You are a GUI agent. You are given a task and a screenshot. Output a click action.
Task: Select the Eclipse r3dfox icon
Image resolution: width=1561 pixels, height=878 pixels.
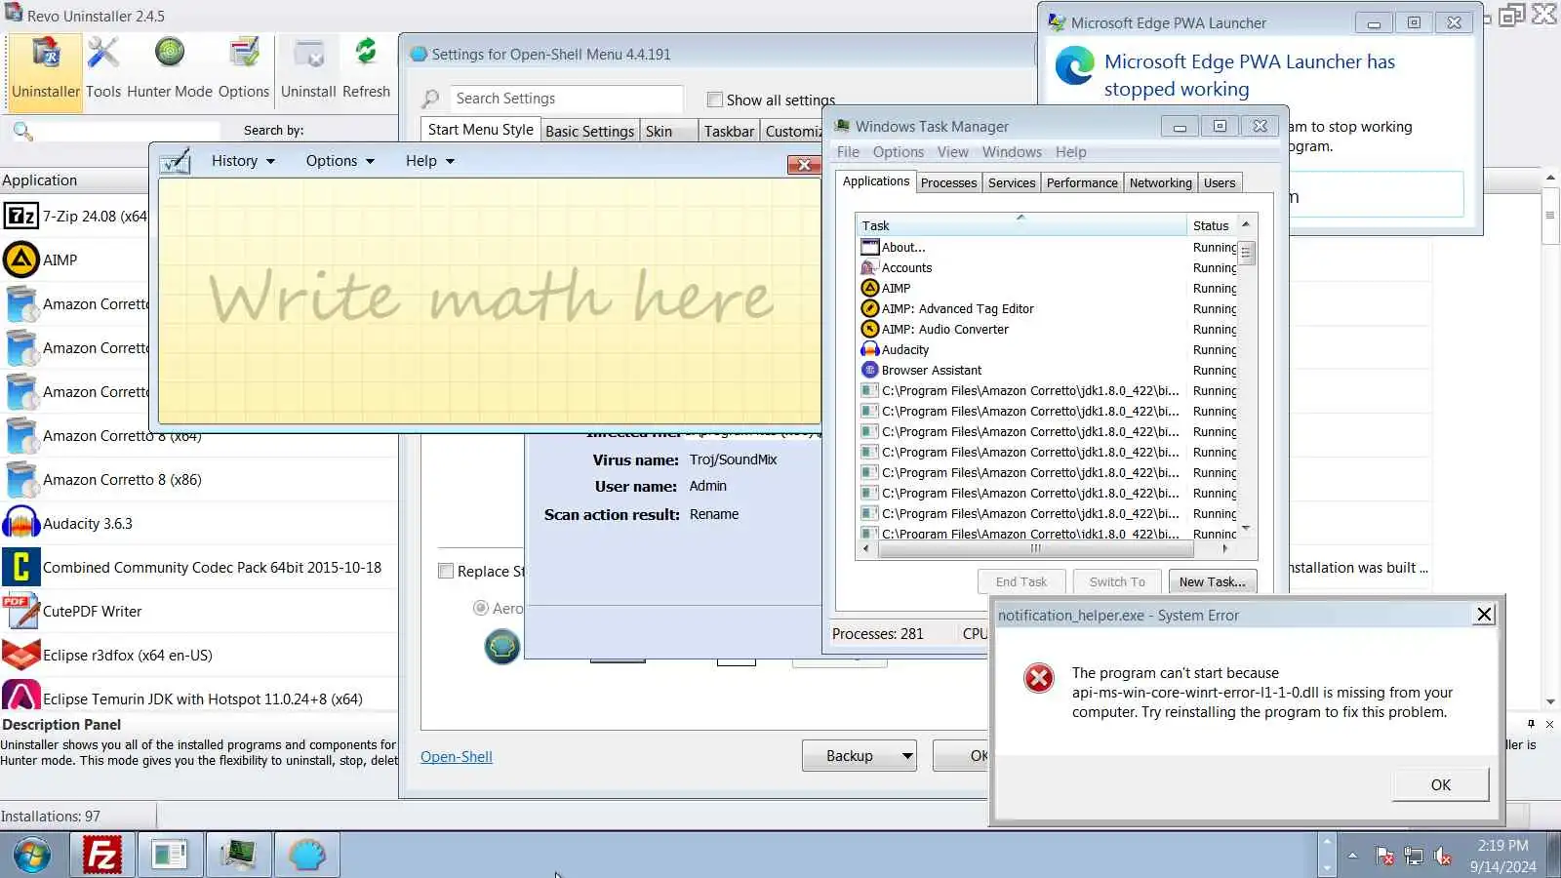coord(20,655)
